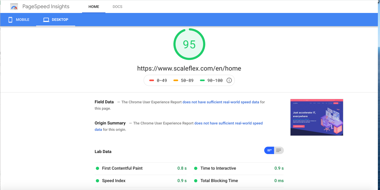Click the Total Blocking Time metric
Image resolution: width=380 pixels, height=190 pixels.
click(x=238, y=181)
